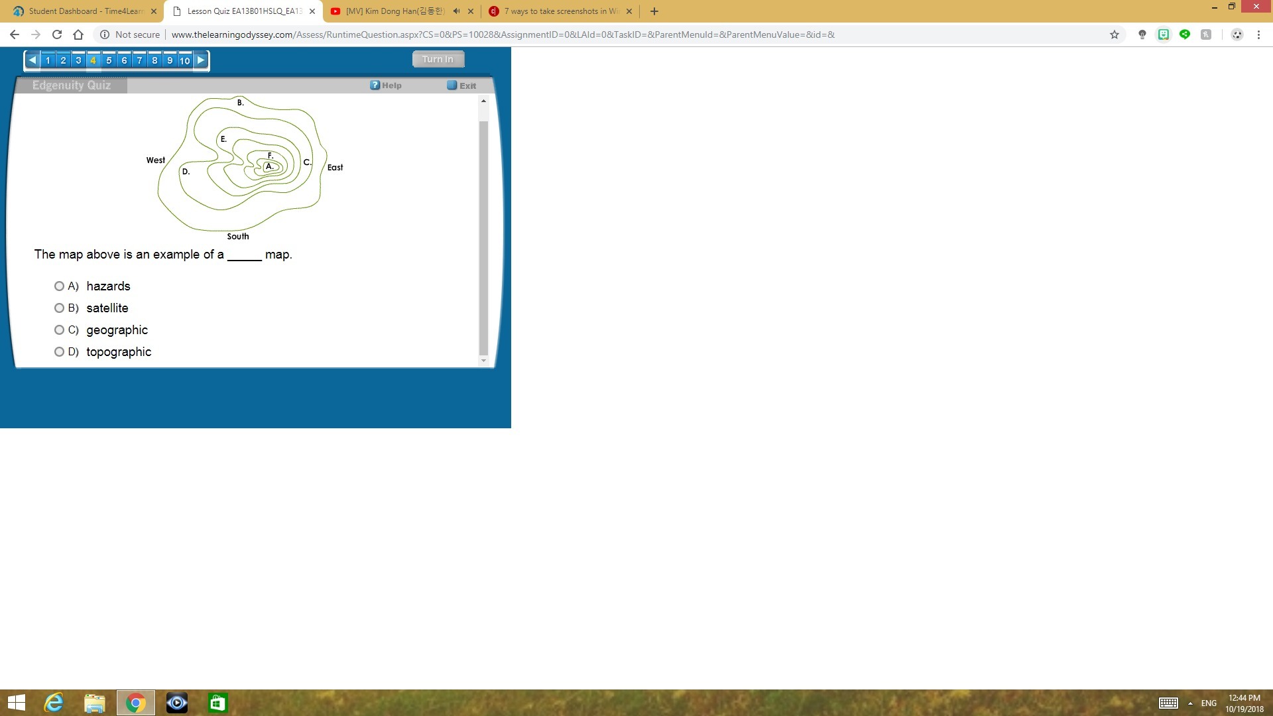
Task: Click the Help question-mark icon
Action: click(375, 85)
